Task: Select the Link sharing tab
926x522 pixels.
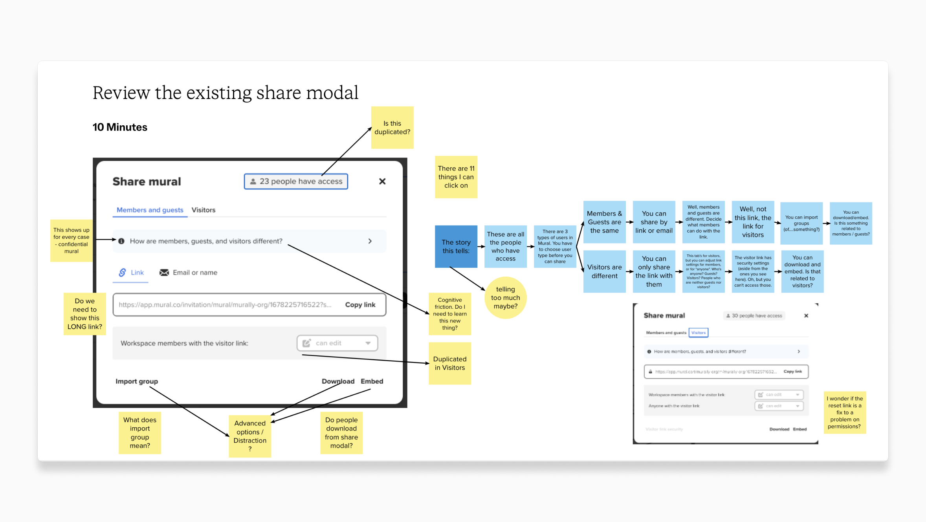Action: point(131,273)
